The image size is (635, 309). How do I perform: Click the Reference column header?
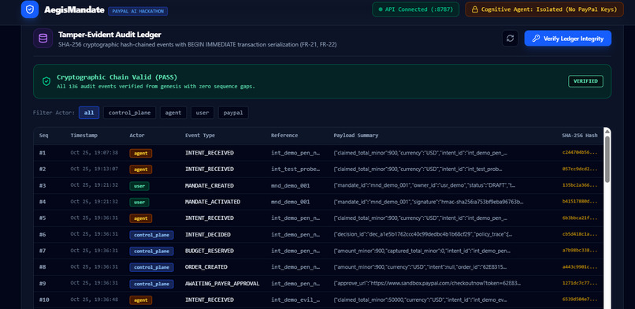pos(284,136)
